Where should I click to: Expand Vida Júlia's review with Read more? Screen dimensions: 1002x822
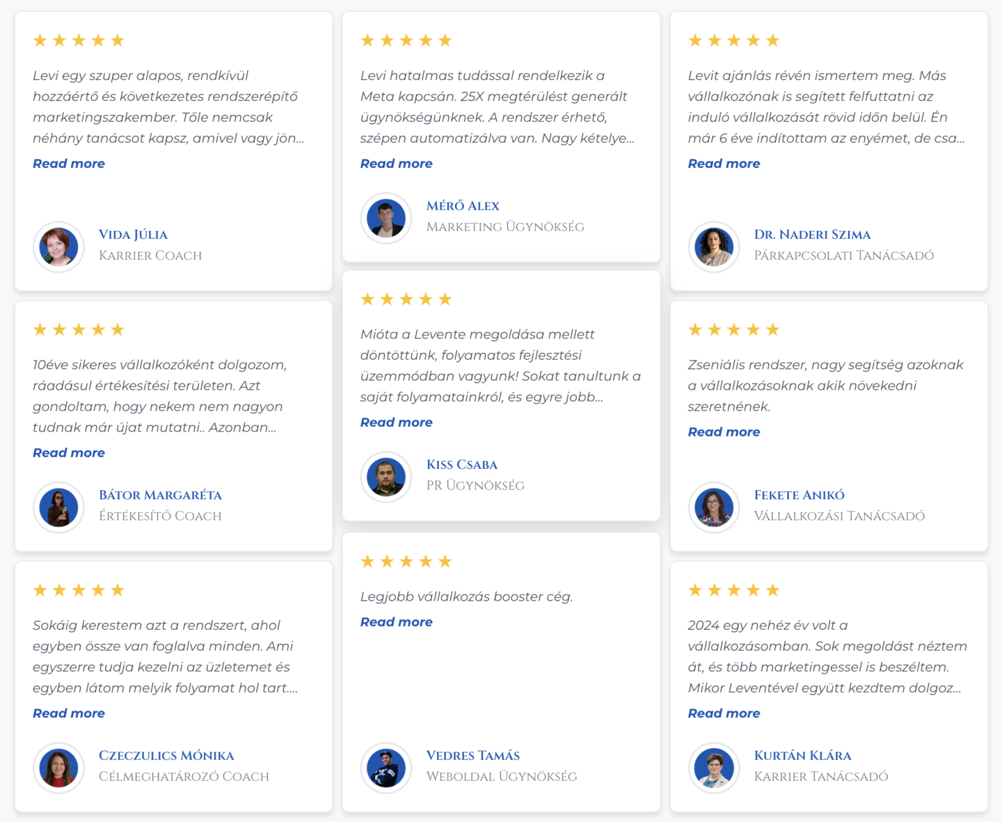pos(69,164)
